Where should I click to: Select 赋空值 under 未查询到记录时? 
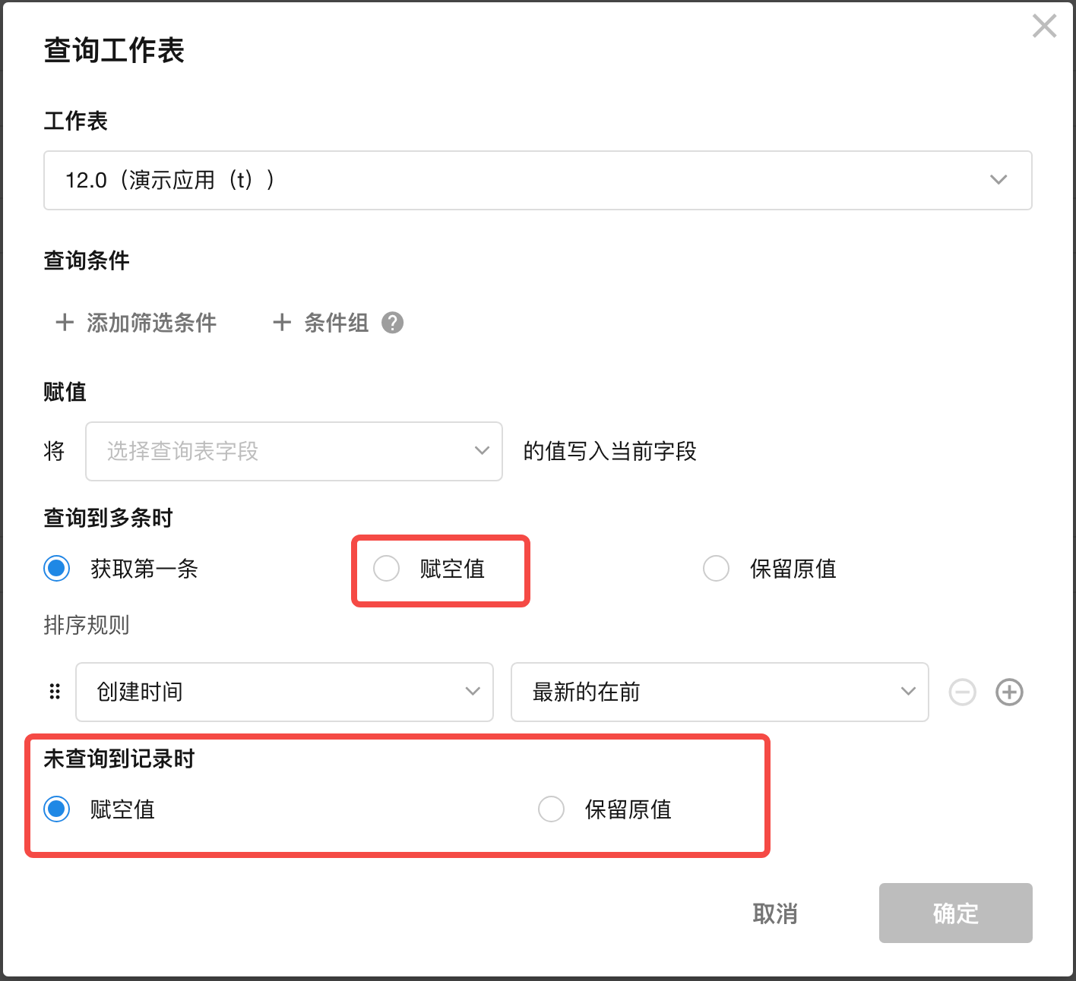point(57,809)
